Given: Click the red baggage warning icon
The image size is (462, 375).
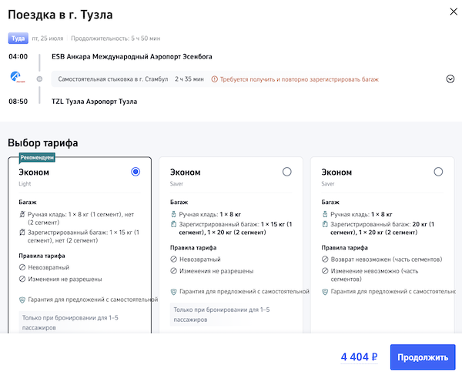Looking at the screenshot, I should point(215,79).
